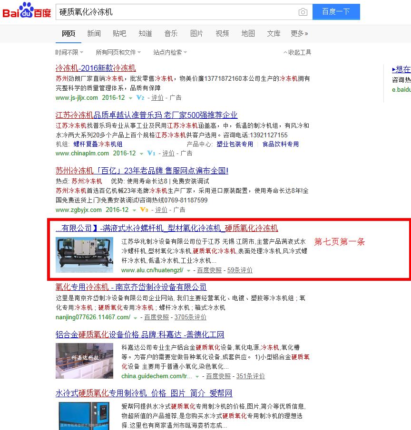
Task: Collapse the search tools via 收起工具
Action: click(297, 52)
